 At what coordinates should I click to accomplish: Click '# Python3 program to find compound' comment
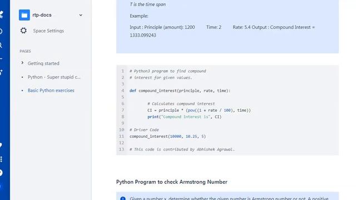[167, 71]
